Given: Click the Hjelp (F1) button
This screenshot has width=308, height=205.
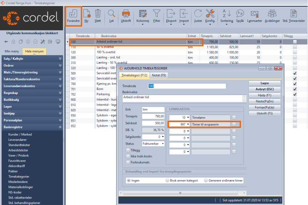Looking at the screenshot, I should click(265, 95).
